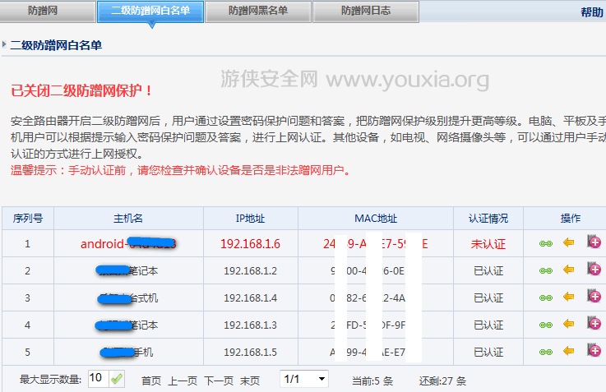Click the green link icon in row 192.168.1.4
This screenshot has width=606, height=392.
pyautogui.click(x=546, y=297)
